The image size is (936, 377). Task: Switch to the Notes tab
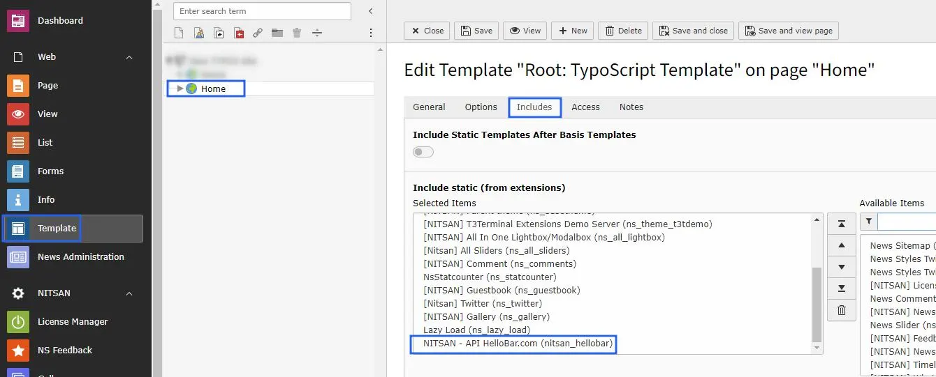[631, 107]
